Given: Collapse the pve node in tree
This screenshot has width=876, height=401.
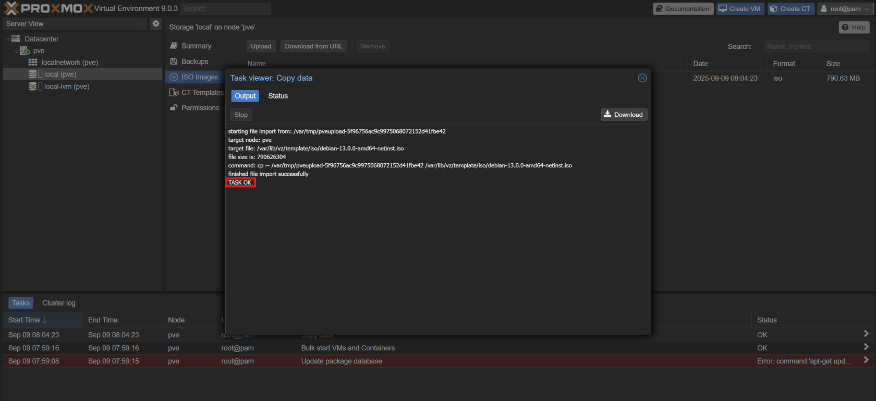Looking at the screenshot, I should [x=16, y=51].
